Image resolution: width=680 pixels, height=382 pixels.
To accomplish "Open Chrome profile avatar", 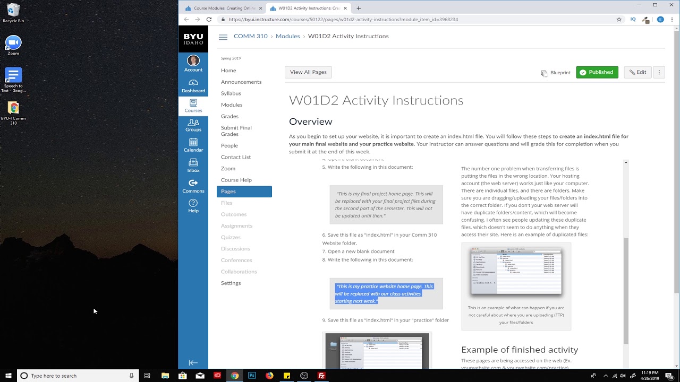I will pyautogui.click(x=660, y=20).
